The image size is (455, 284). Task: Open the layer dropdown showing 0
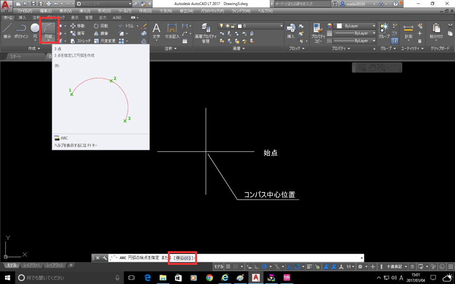pos(250,26)
